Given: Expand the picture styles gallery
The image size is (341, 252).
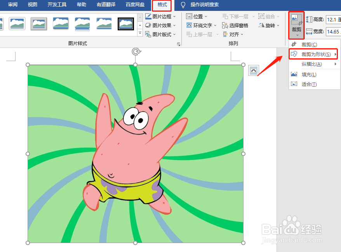Looking at the screenshot, I should click(140, 33).
